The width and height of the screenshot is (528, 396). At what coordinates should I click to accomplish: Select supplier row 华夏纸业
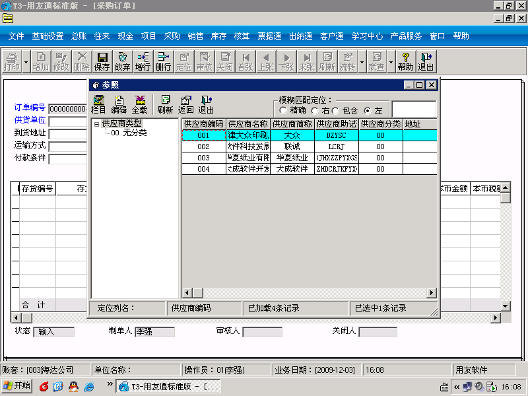pyautogui.click(x=310, y=158)
